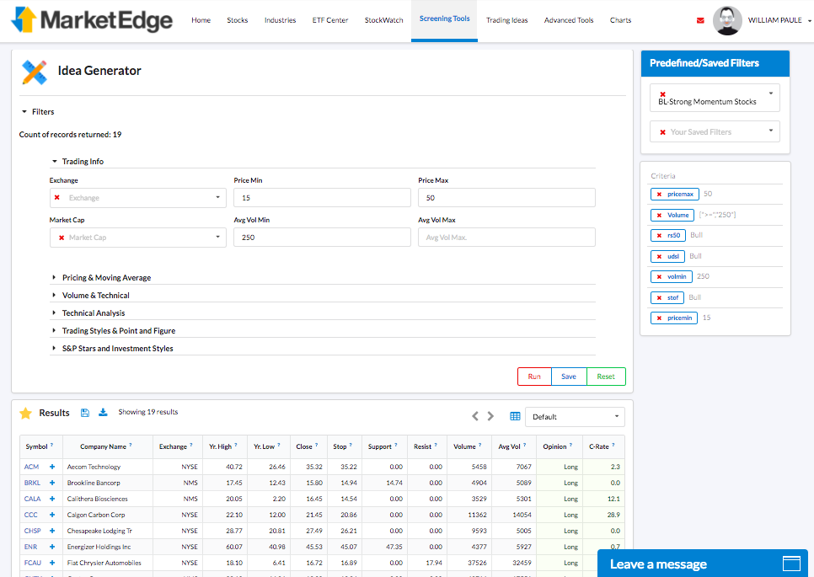Remove the rs50 criteria tag
This screenshot has width=814, height=577.
pyautogui.click(x=659, y=236)
